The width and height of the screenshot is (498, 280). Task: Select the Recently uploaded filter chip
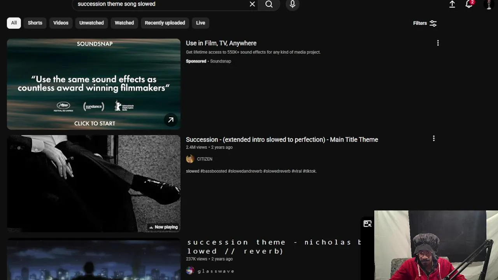point(165,23)
